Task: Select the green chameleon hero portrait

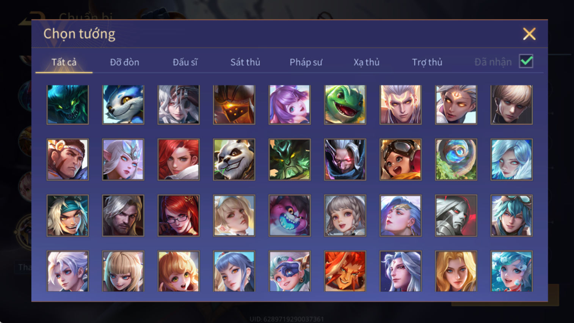Action: point(345,105)
